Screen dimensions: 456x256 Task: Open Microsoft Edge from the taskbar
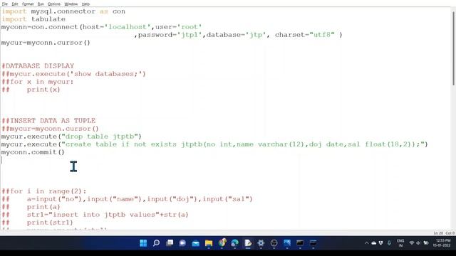[x=235, y=243]
